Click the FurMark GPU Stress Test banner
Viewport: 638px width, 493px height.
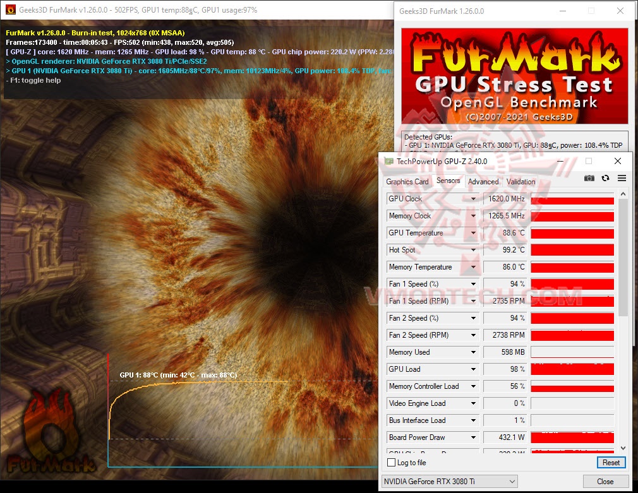[x=515, y=76]
